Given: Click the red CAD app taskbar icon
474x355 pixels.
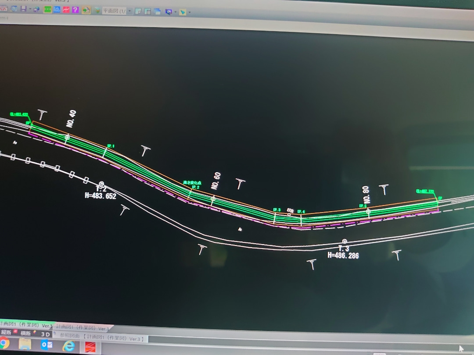Looking at the screenshot, I should [90, 347].
